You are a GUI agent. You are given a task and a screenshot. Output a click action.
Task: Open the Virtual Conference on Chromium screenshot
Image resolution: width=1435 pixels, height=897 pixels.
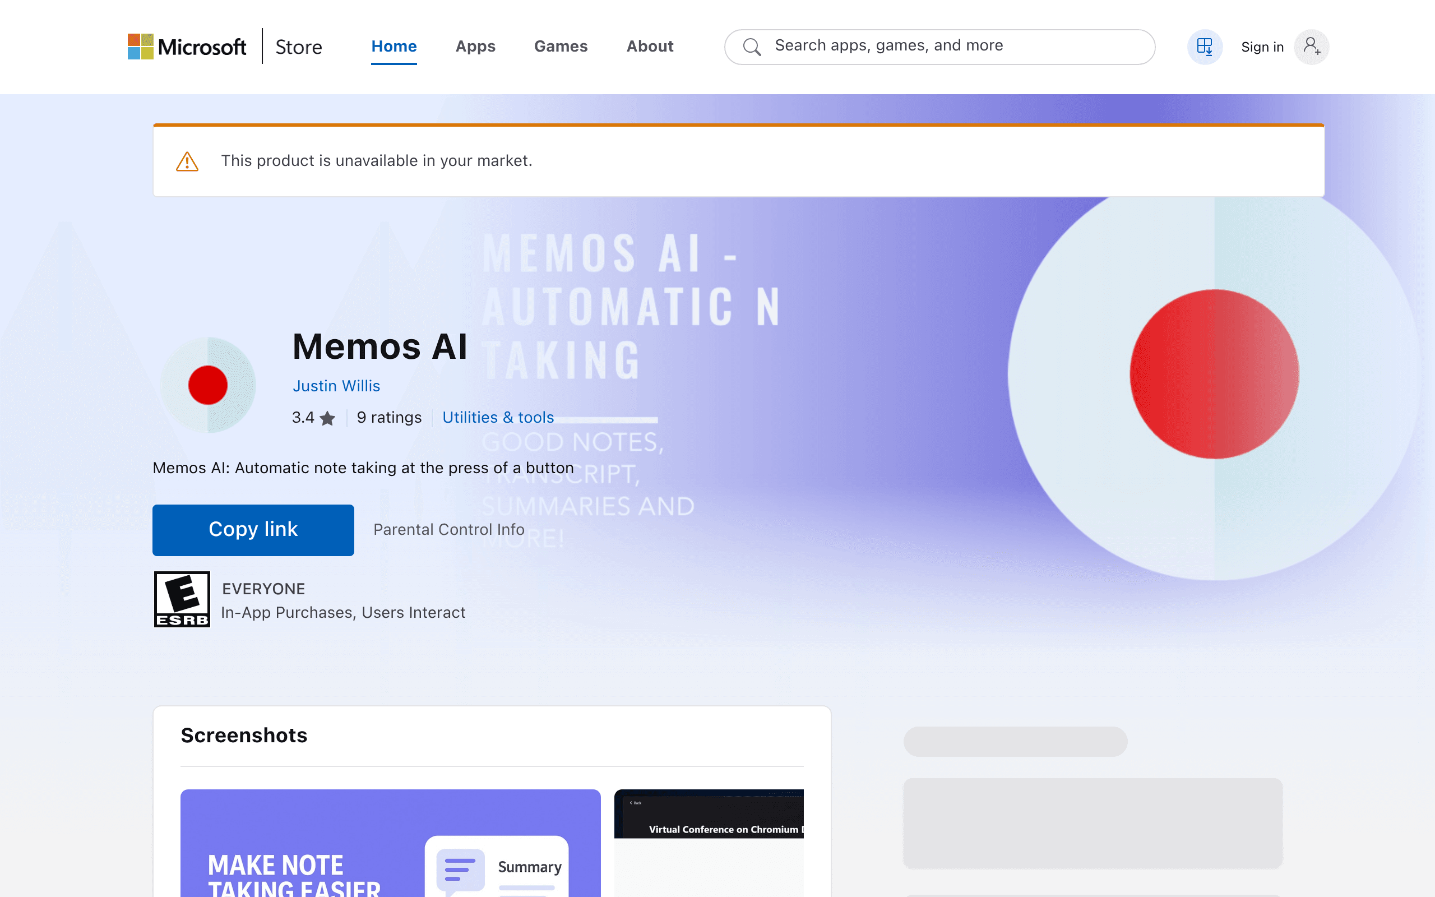pos(709,843)
